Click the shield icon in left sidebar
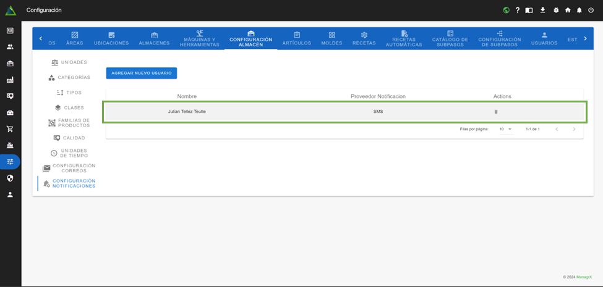 10,178
